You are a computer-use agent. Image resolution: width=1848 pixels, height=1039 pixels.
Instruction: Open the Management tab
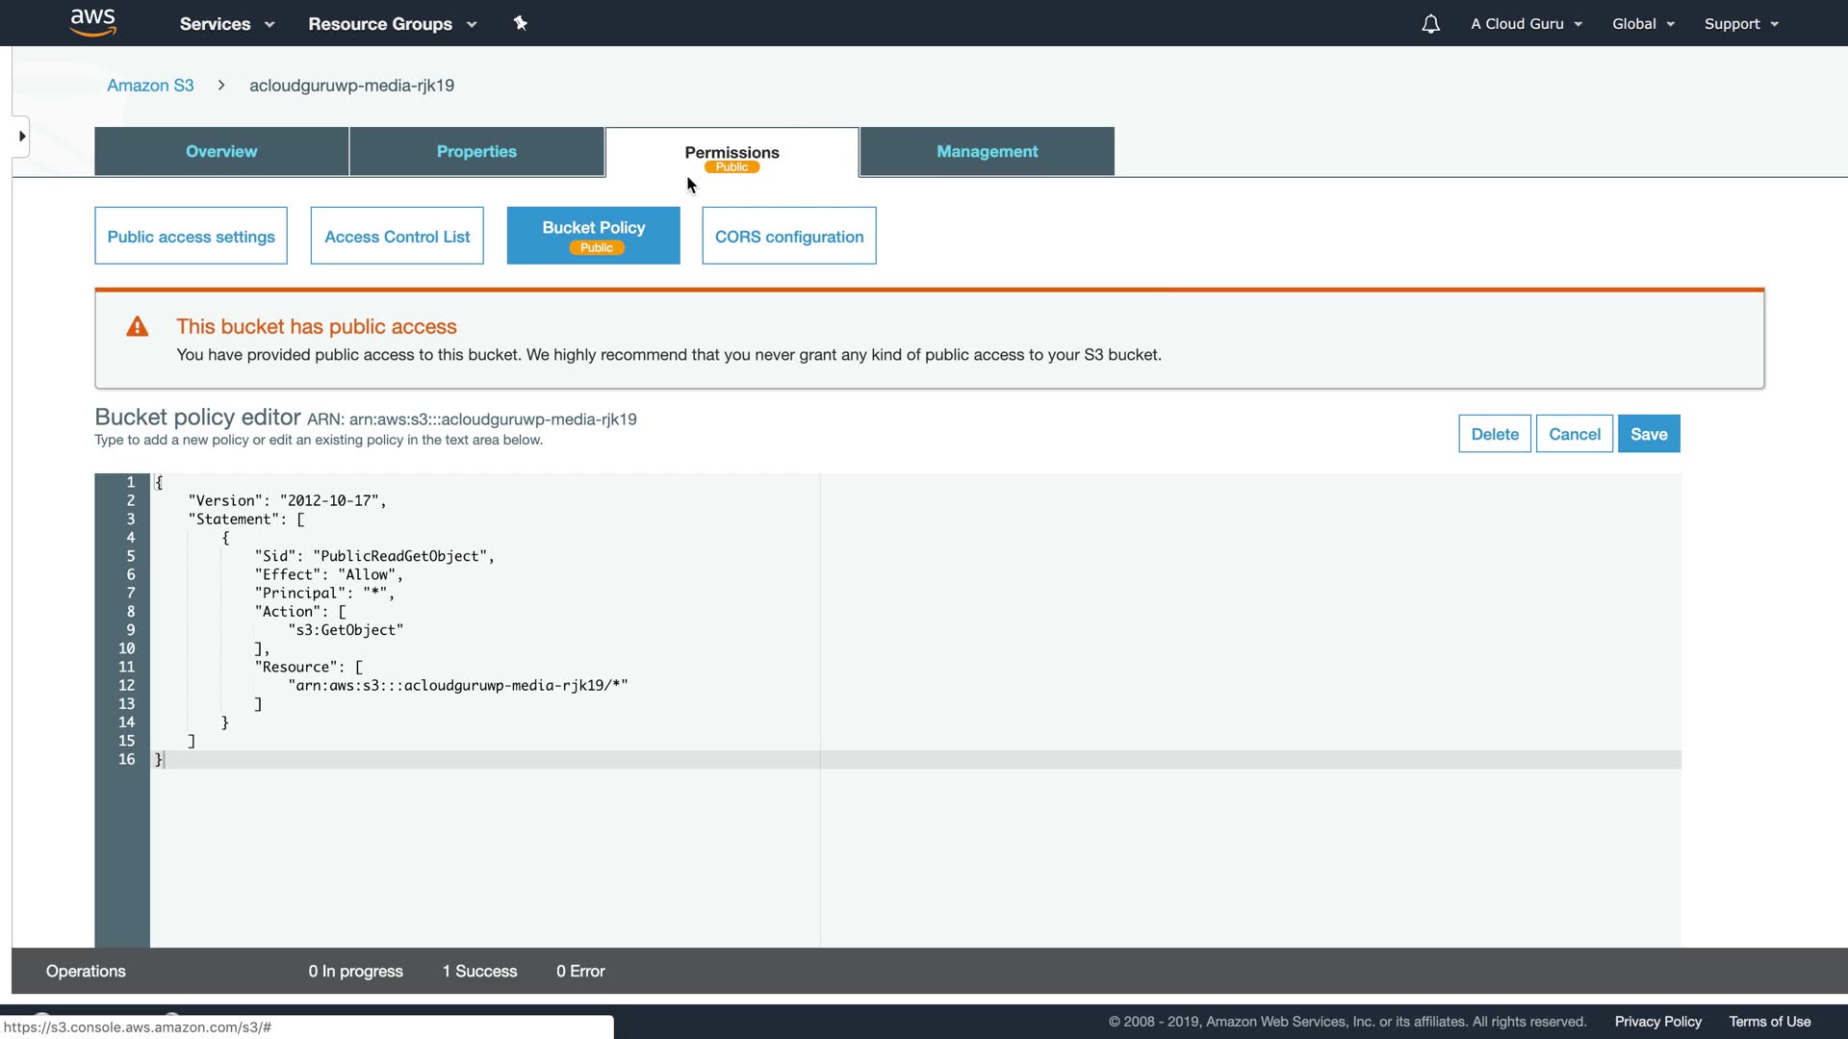[x=987, y=152]
